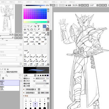
Task: Select the hand pan tool
Action: 35,30
